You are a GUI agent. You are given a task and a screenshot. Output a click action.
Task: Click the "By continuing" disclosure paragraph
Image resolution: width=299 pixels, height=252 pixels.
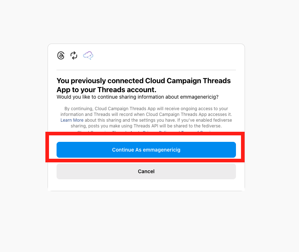(x=146, y=117)
